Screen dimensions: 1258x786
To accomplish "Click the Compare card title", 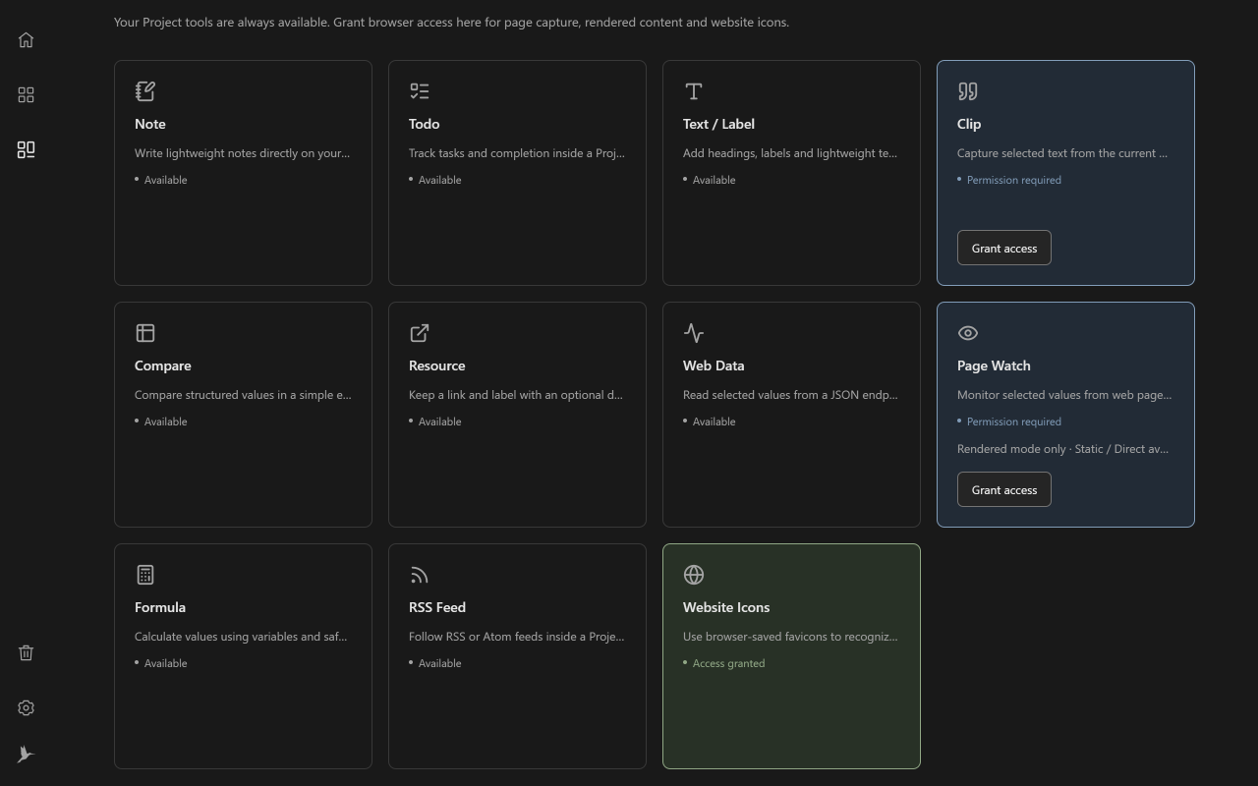I will click(x=163, y=365).
